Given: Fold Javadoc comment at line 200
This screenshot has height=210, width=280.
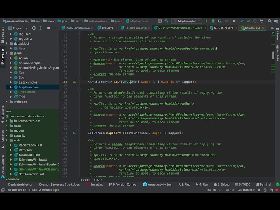Looking at the screenshot, I should [79, 140].
